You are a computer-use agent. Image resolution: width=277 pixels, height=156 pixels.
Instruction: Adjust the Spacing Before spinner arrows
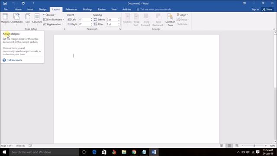coord(119,19)
